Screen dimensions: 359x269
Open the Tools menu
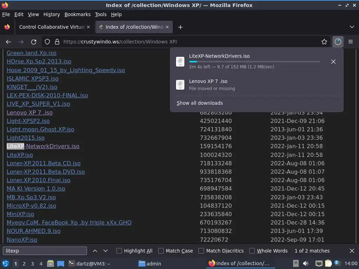pos(101,14)
